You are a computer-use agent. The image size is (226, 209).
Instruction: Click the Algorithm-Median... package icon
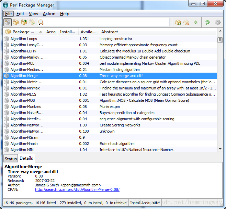pos(7,70)
